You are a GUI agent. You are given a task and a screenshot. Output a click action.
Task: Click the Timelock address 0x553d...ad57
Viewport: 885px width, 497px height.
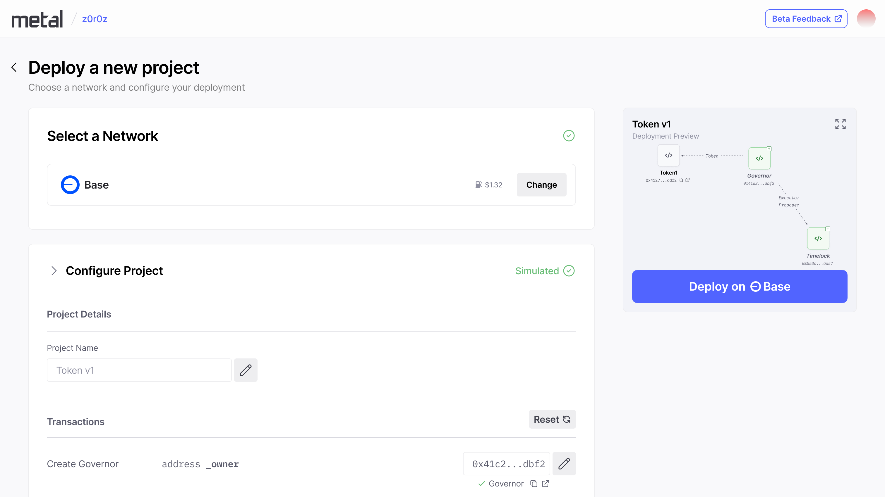[817, 264]
